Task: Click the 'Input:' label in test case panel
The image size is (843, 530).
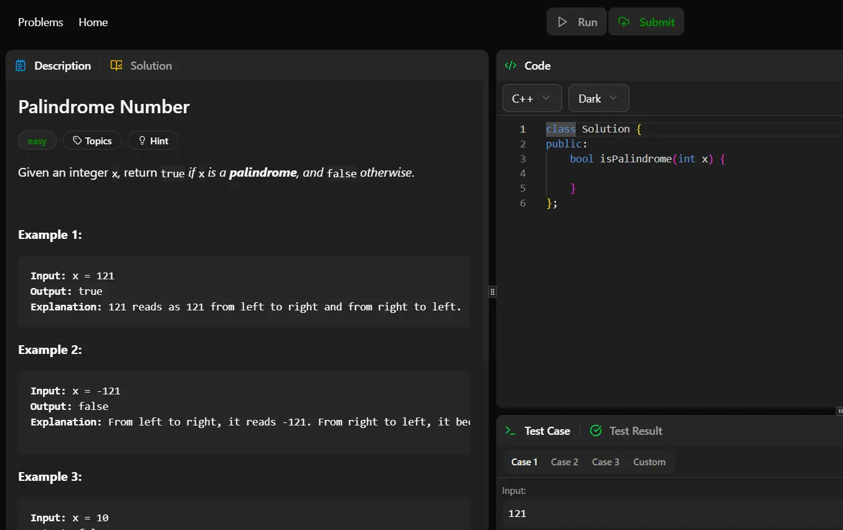Action: click(514, 491)
